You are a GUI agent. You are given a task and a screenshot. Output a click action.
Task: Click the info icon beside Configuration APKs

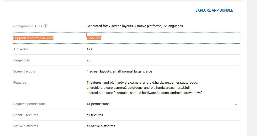(46, 26)
